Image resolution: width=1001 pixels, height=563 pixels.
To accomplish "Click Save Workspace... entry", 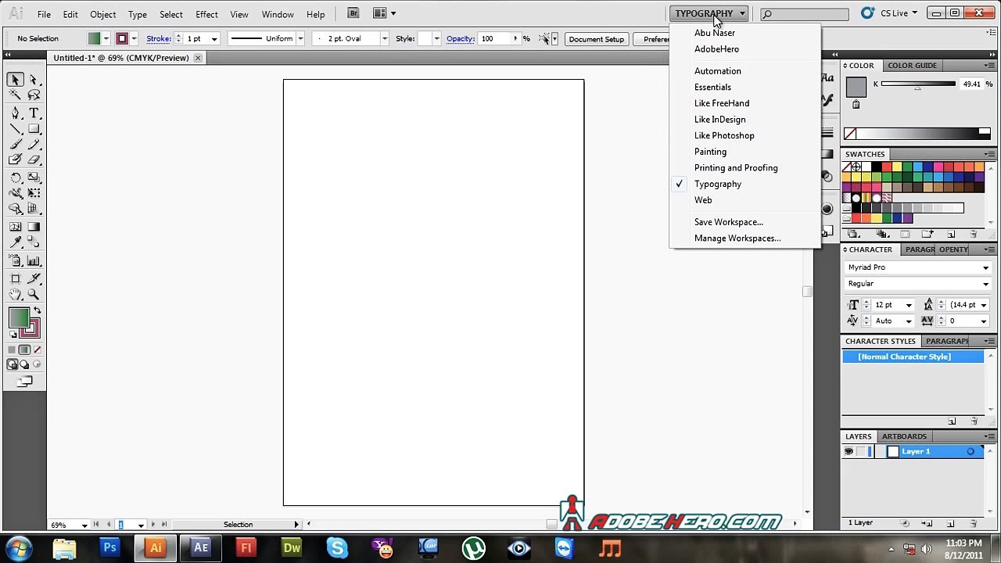I will click(729, 222).
